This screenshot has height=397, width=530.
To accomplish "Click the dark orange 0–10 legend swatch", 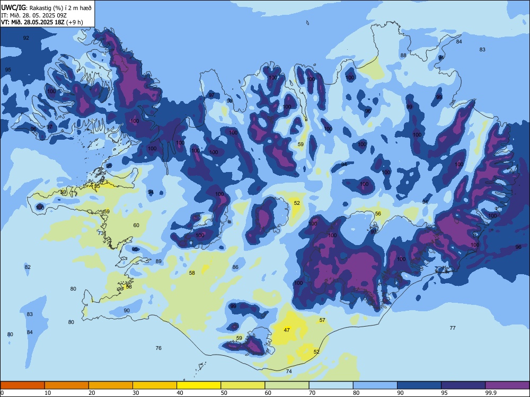I will coord(23,385).
